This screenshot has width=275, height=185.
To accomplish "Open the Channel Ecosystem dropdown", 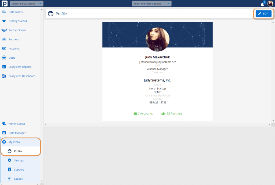I will click(x=26, y=3).
